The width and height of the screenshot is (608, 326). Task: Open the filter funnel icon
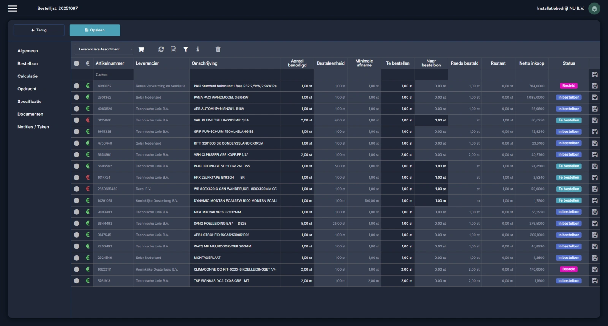pyautogui.click(x=185, y=49)
